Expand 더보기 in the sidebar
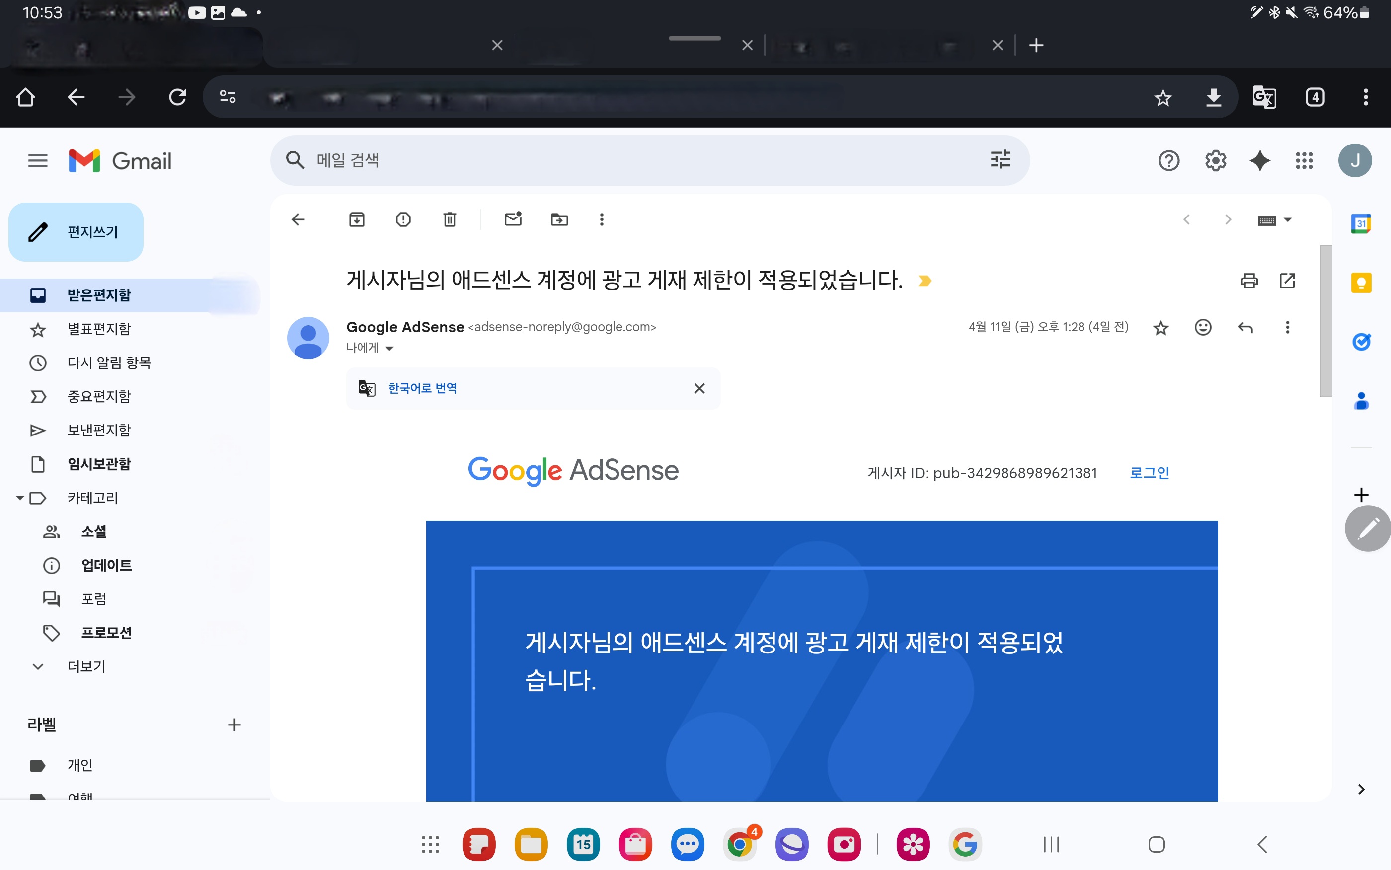 click(x=86, y=666)
